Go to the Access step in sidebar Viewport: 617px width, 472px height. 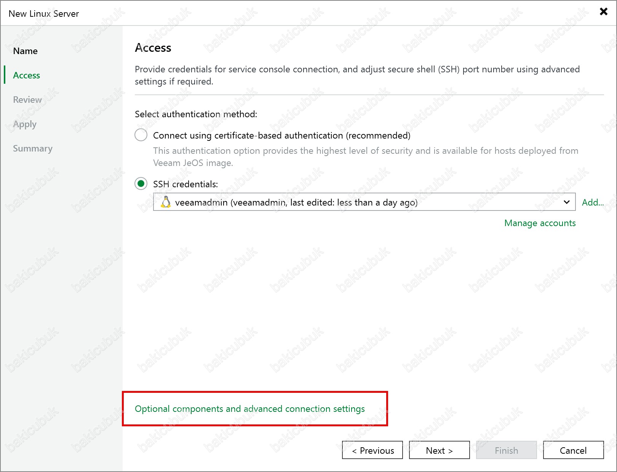tap(26, 75)
